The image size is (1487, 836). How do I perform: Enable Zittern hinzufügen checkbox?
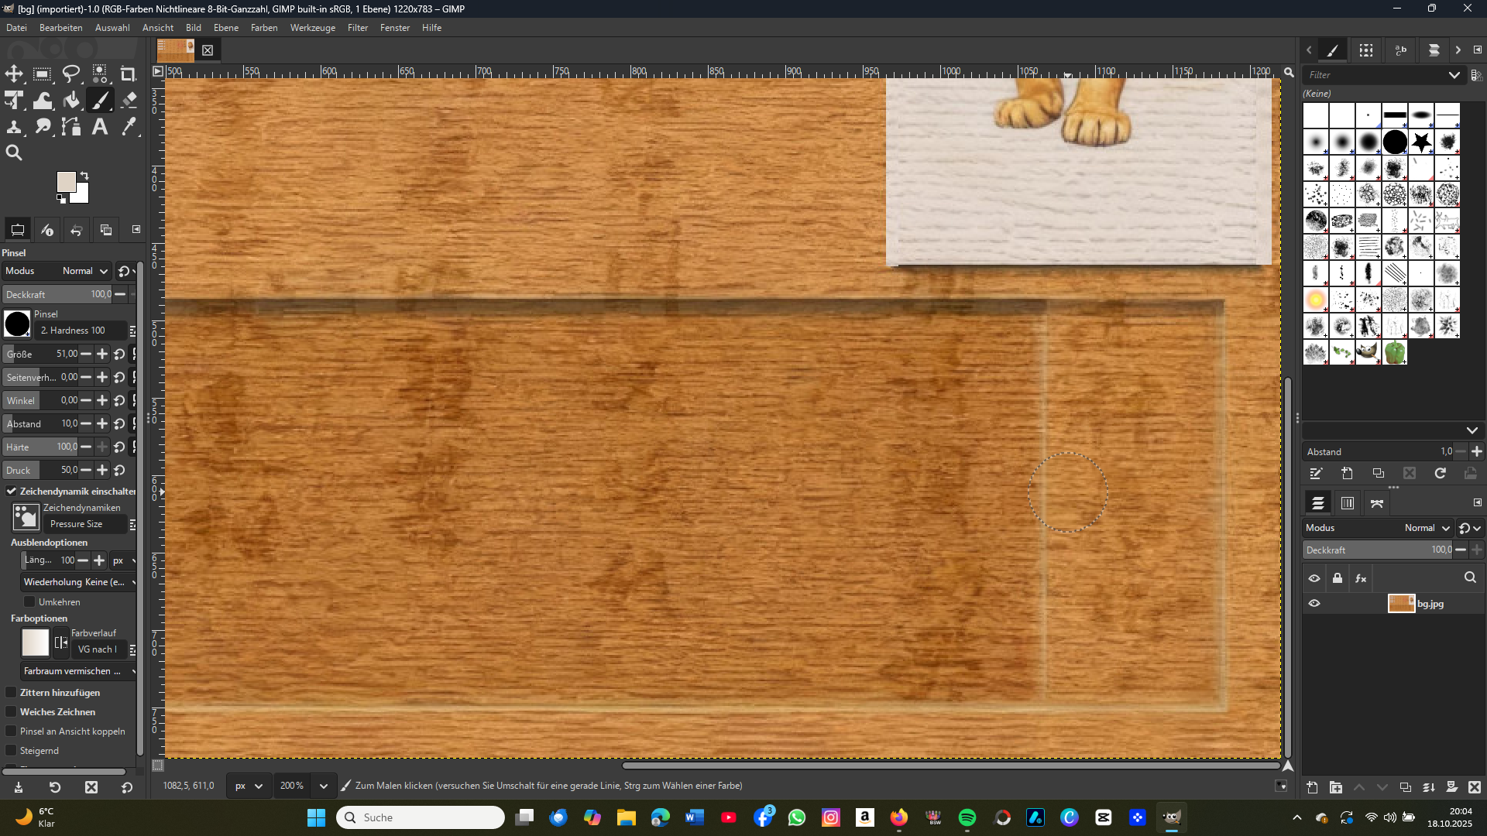tap(12, 693)
